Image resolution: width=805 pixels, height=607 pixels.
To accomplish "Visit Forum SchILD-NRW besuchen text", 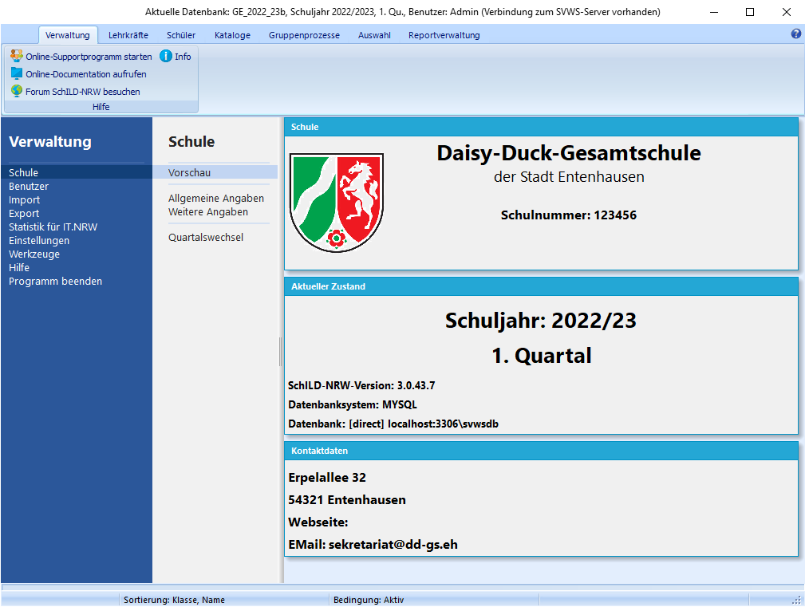I will coord(83,92).
